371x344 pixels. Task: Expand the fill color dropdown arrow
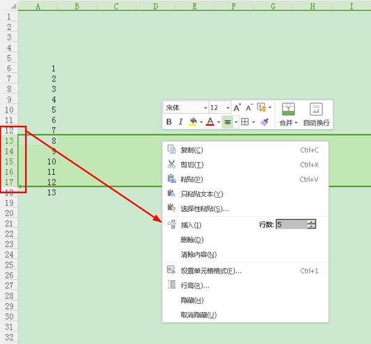click(201, 122)
